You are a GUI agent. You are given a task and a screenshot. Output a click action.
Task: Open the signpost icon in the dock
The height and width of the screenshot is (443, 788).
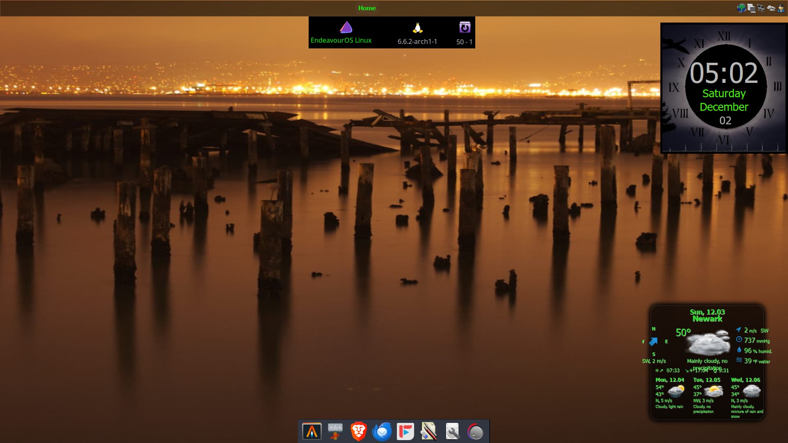click(335, 432)
